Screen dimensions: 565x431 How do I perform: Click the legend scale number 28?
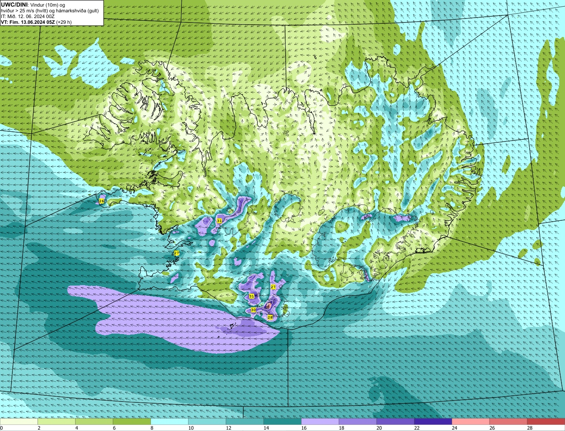coord(529,428)
